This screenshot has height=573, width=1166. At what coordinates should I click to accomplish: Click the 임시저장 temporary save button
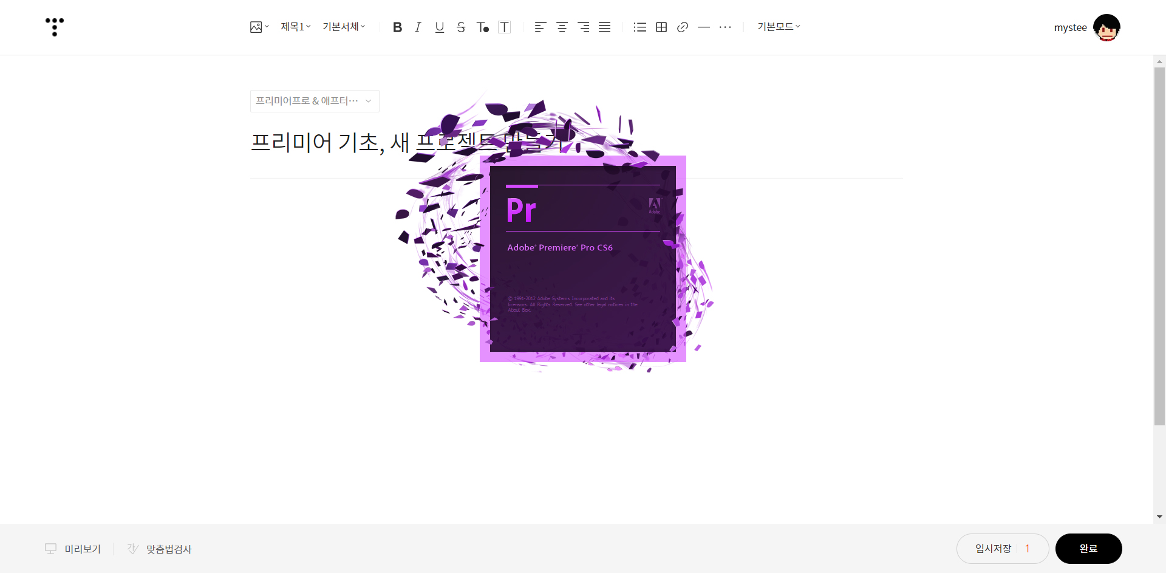(993, 549)
